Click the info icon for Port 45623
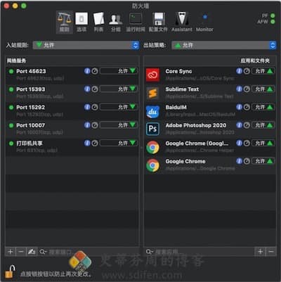This screenshot has width=281, height=282. coord(87,71)
